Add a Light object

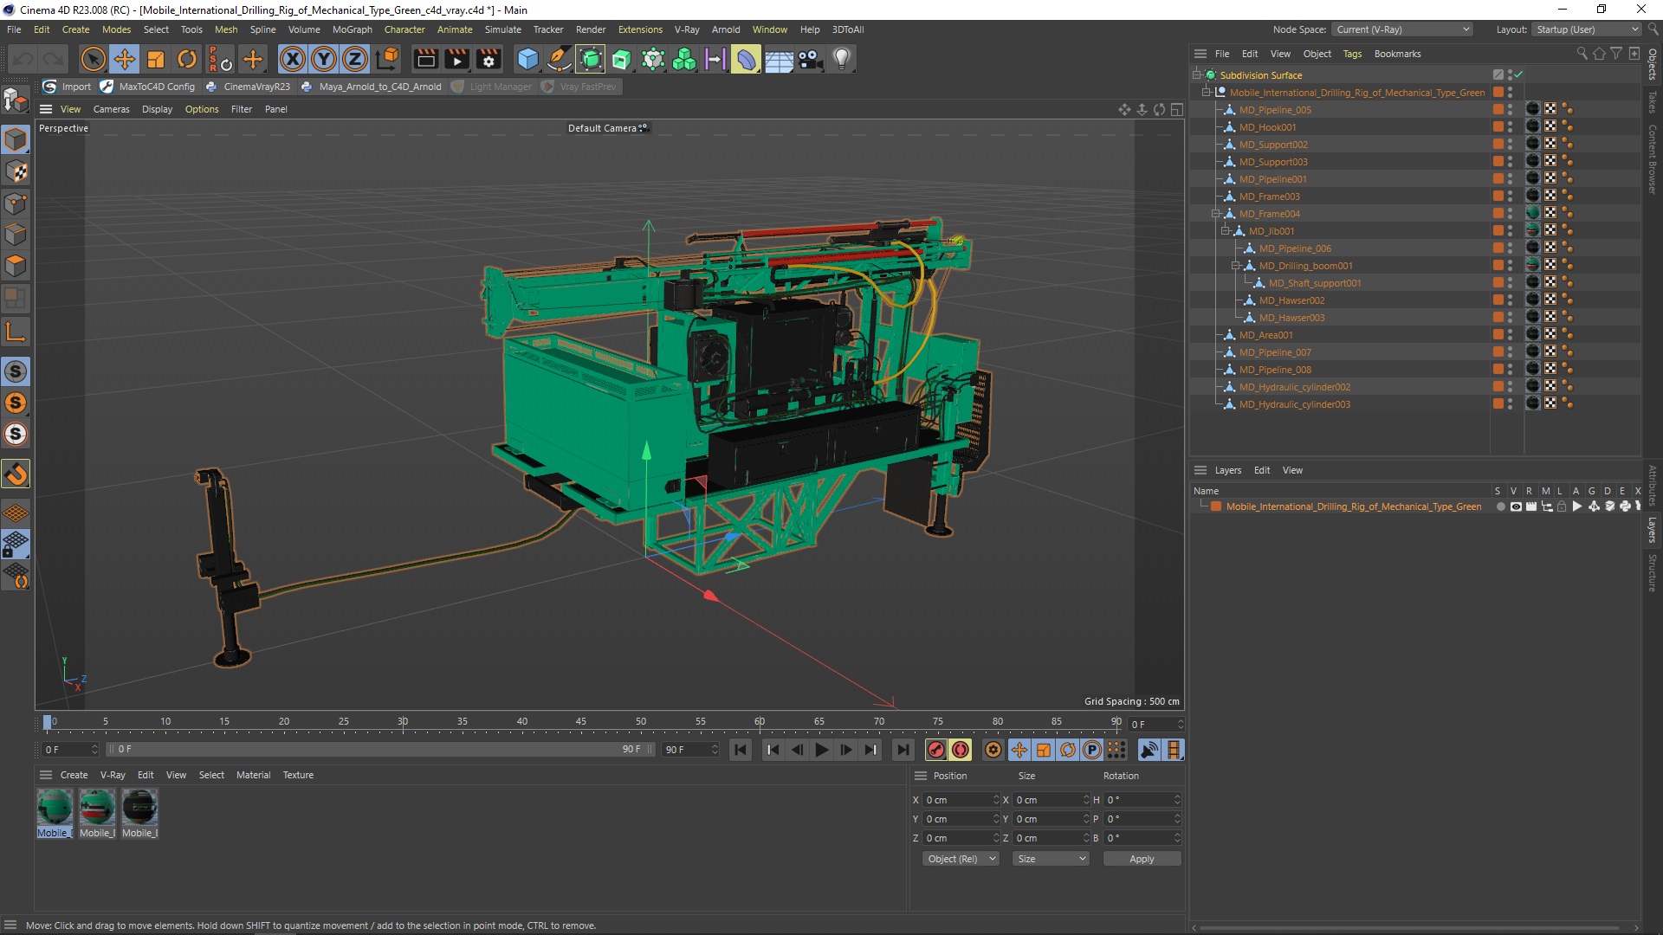coord(842,59)
